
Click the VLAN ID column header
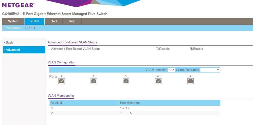coord(84,103)
